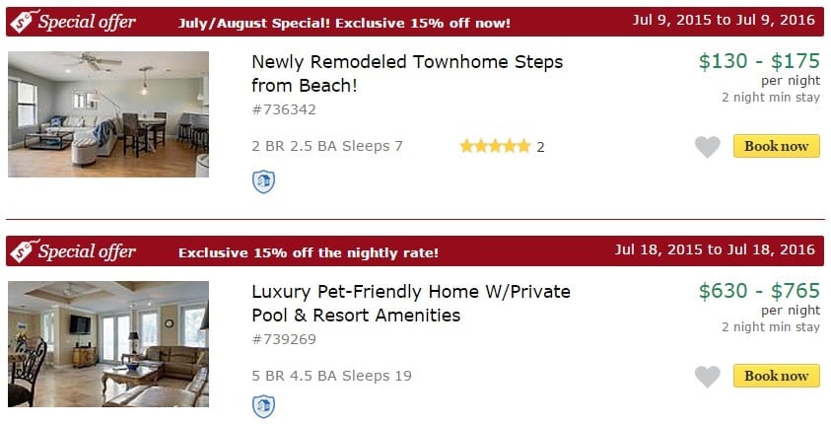The image size is (831, 424).
Task: Click the $130 - $175 nightly price
Action: pyautogui.click(x=758, y=61)
